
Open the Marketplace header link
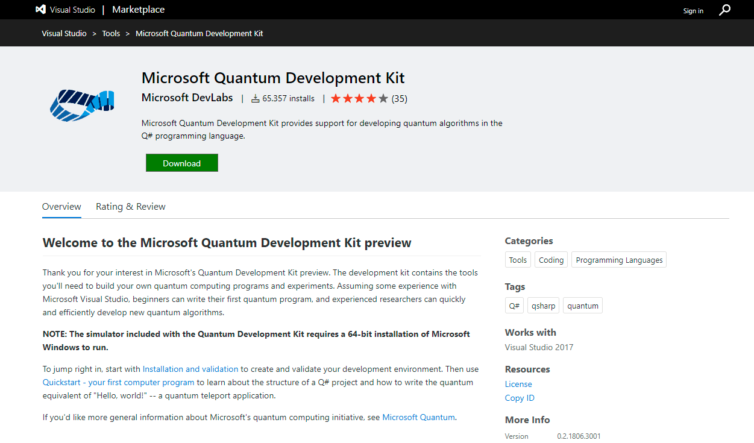[138, 10]
